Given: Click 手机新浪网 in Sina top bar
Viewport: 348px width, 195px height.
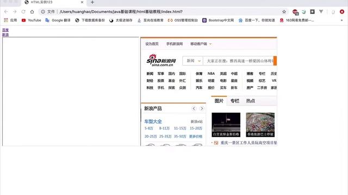Looking at the screenshot, I should tap(175, 44).
